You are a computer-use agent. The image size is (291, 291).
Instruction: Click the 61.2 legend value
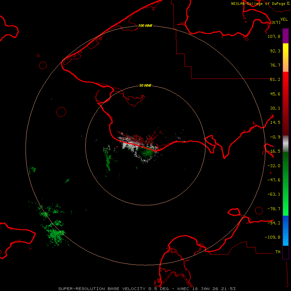[x=275, y=80]
